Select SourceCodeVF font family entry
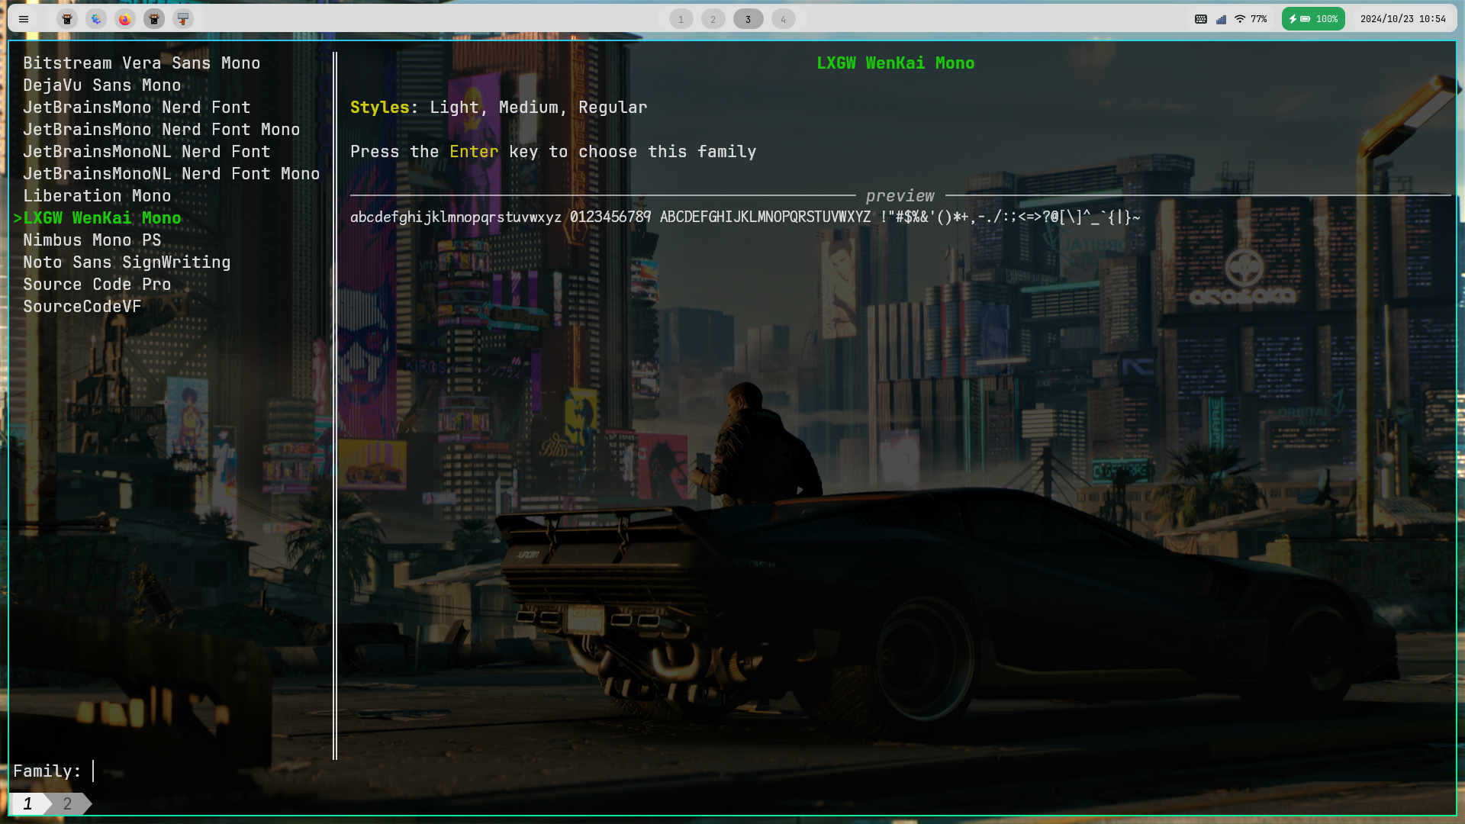 click(x=82, y=306)
